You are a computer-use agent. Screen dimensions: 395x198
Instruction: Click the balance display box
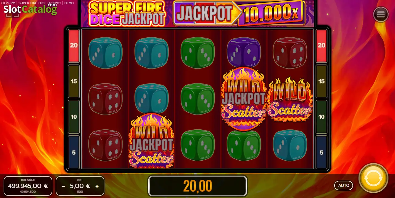(28, 186)
